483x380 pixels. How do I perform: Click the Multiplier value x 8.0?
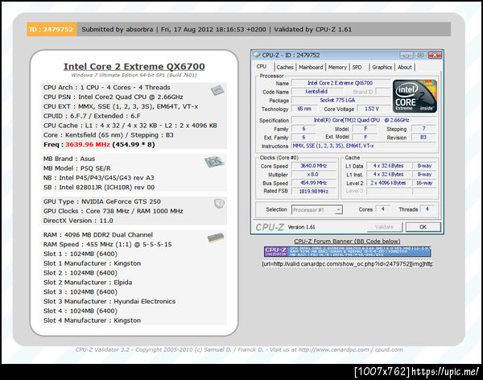pyautogui.click(x=314, y=175)
